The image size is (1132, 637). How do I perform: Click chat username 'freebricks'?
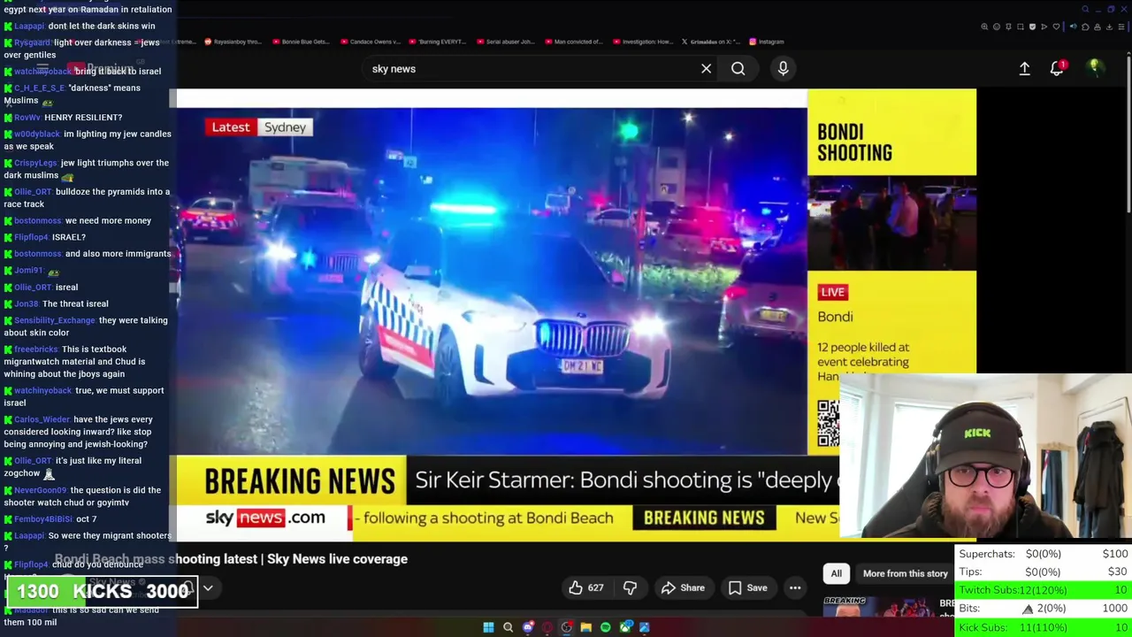click(x=36, y=349)
